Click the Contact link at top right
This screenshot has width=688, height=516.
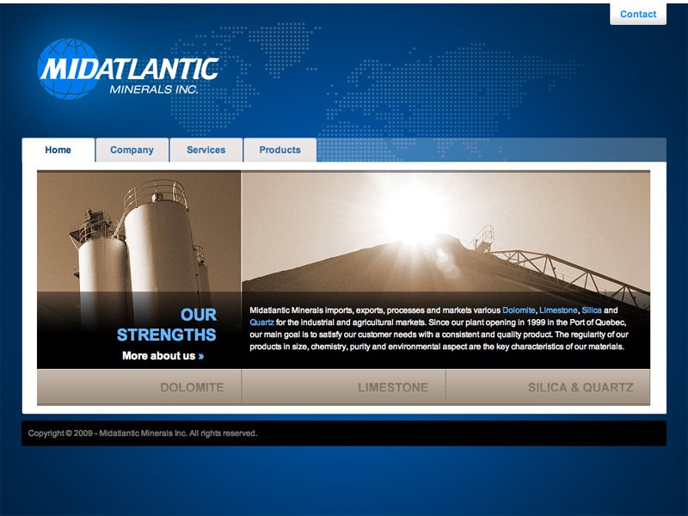point(638,14)
